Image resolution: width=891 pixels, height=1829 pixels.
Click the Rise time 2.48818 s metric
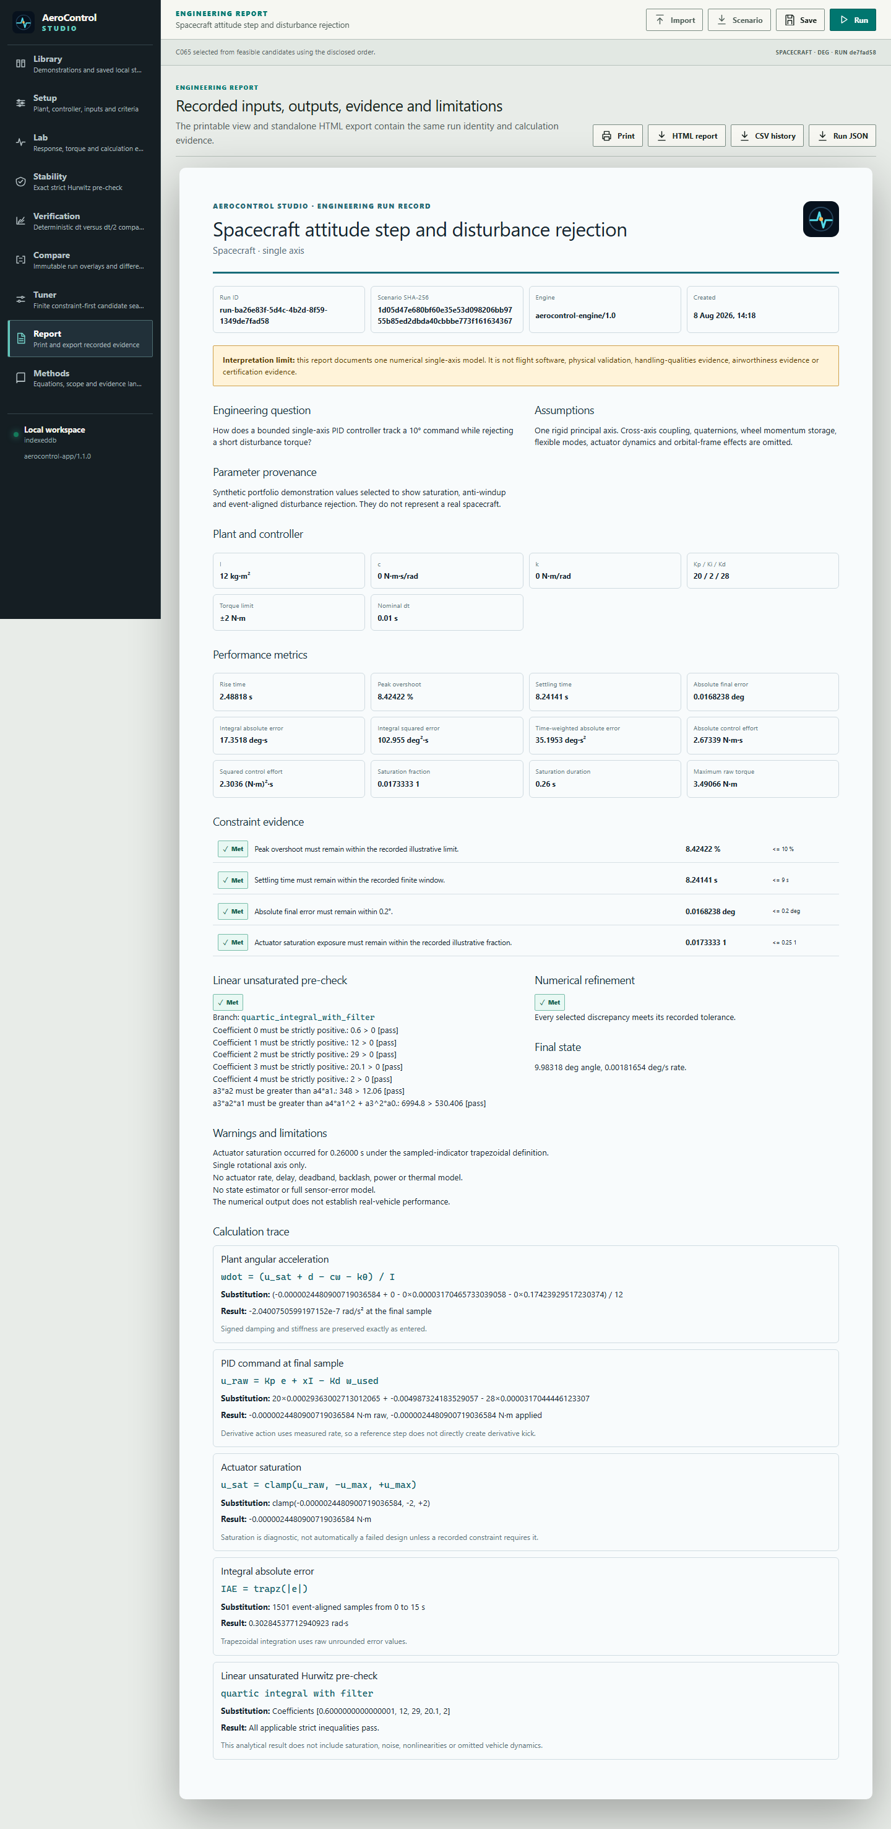(x=289, y=691)
